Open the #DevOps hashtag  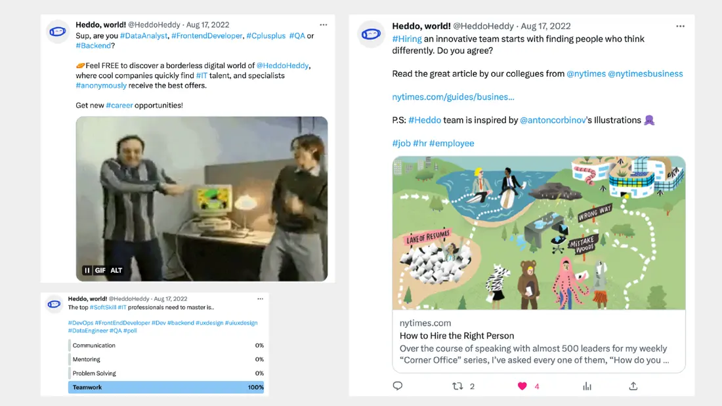(81, 323)
